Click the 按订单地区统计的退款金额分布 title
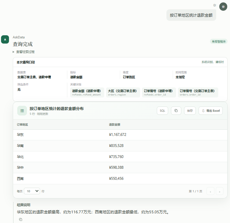 point(57,109)
